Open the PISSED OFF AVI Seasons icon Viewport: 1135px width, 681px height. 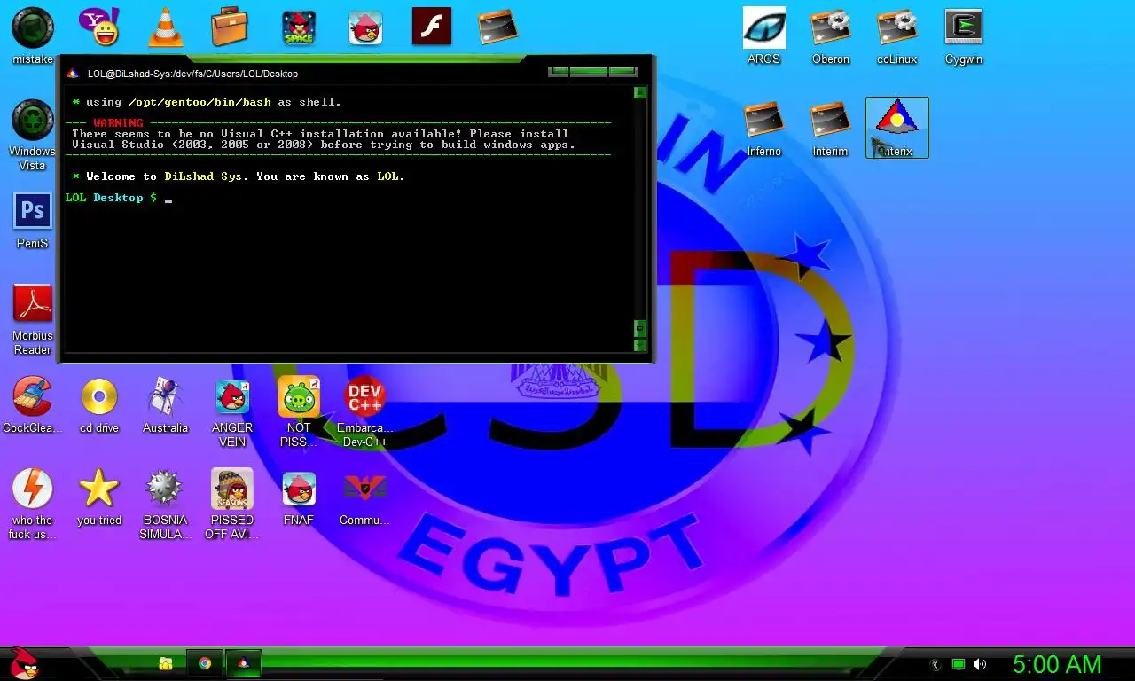coord(232,505)
